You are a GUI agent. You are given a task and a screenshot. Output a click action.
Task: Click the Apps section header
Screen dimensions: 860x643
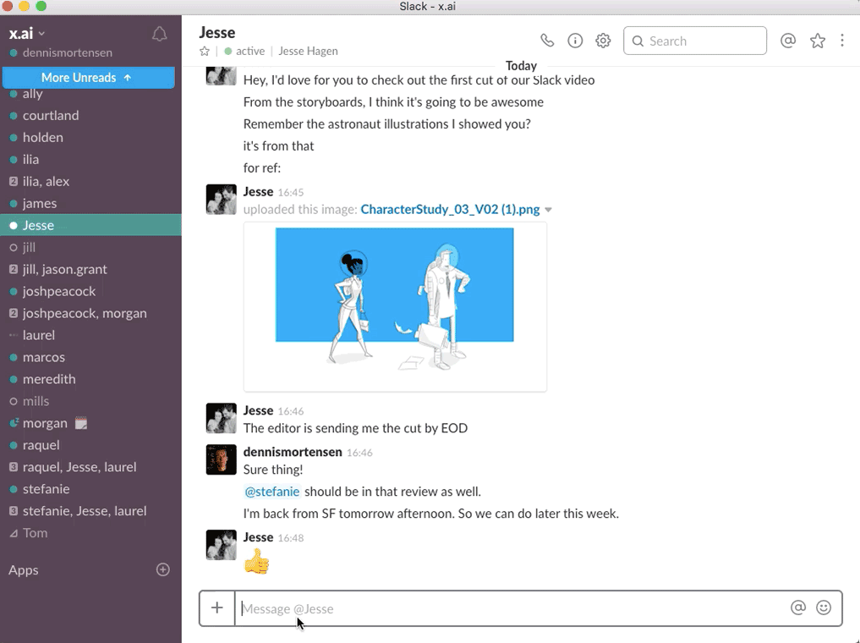24,569
